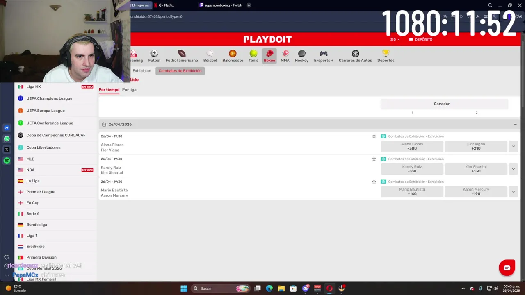Open Copa de Campeones CONCACAF league
525x295 pixels.
(56, 135)
